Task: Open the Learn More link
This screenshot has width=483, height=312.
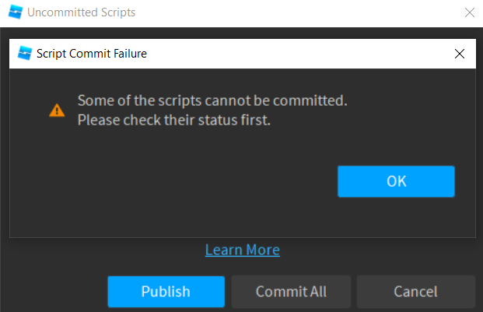Action: click(242, 250)
